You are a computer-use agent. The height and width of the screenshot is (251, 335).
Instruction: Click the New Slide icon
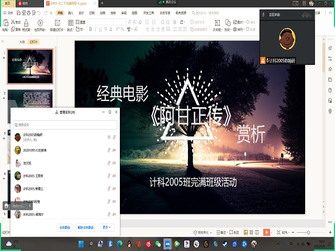click(x=58, y=22)
